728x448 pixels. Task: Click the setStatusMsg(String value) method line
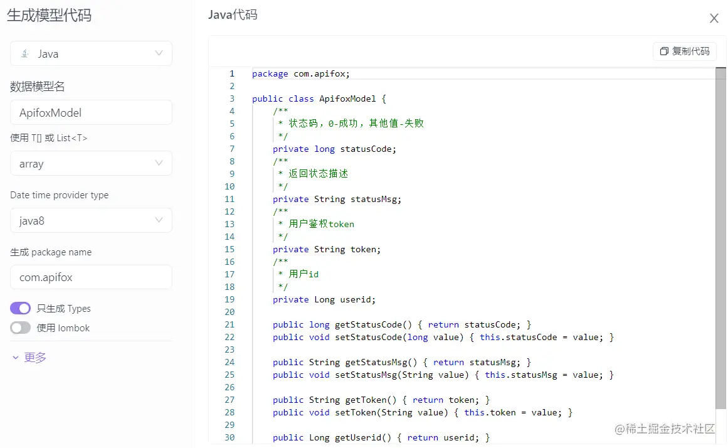pyautogui.click(x=443, y=375)
